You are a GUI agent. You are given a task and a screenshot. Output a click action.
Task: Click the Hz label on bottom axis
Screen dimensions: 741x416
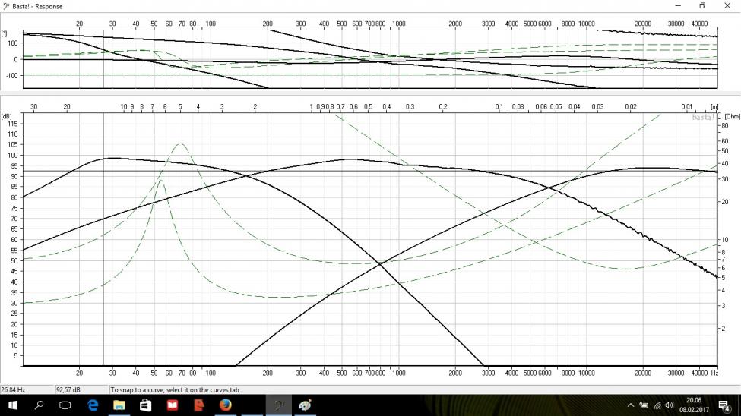714,373
